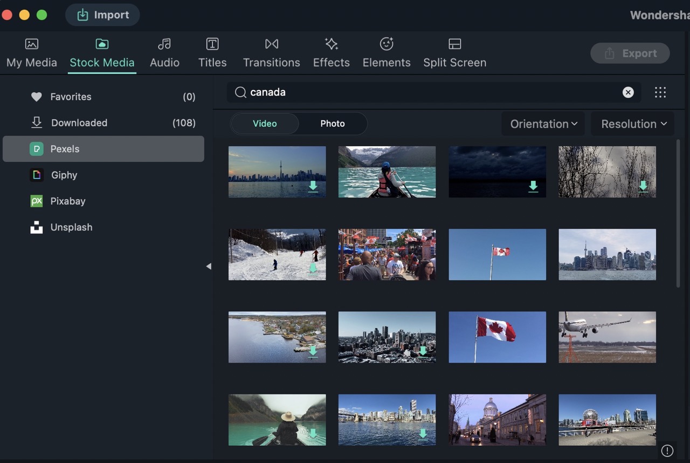The image size is (690, 463).
Task: Switch to the Photo results view
Action: (x=333, y=123)
